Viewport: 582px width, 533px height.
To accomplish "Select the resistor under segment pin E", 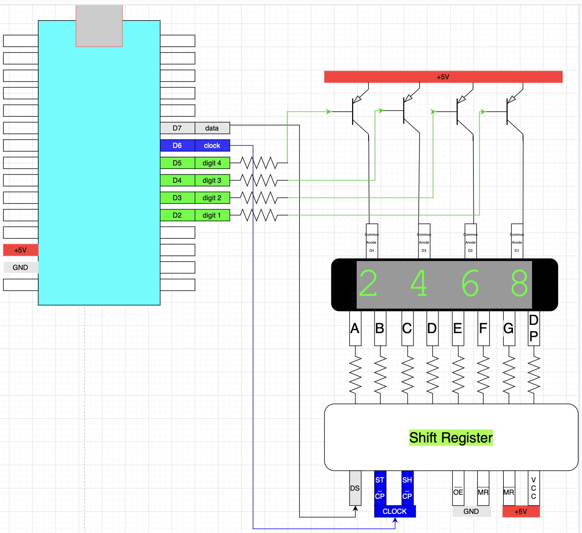I will [458, 375].
